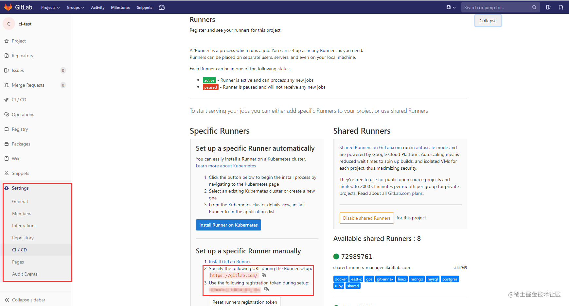Click the Operations icon in sidebar
The image size is (569, 306).
(x=7, y=114)
